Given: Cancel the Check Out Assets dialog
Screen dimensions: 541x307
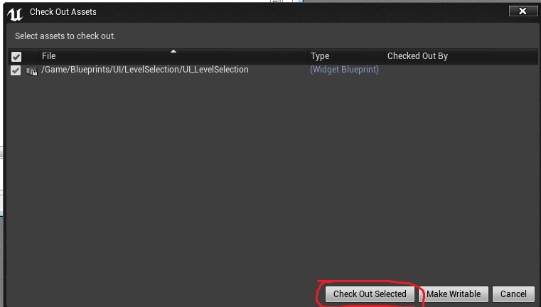Looking at the screenshot, I should tap(513, 294).
